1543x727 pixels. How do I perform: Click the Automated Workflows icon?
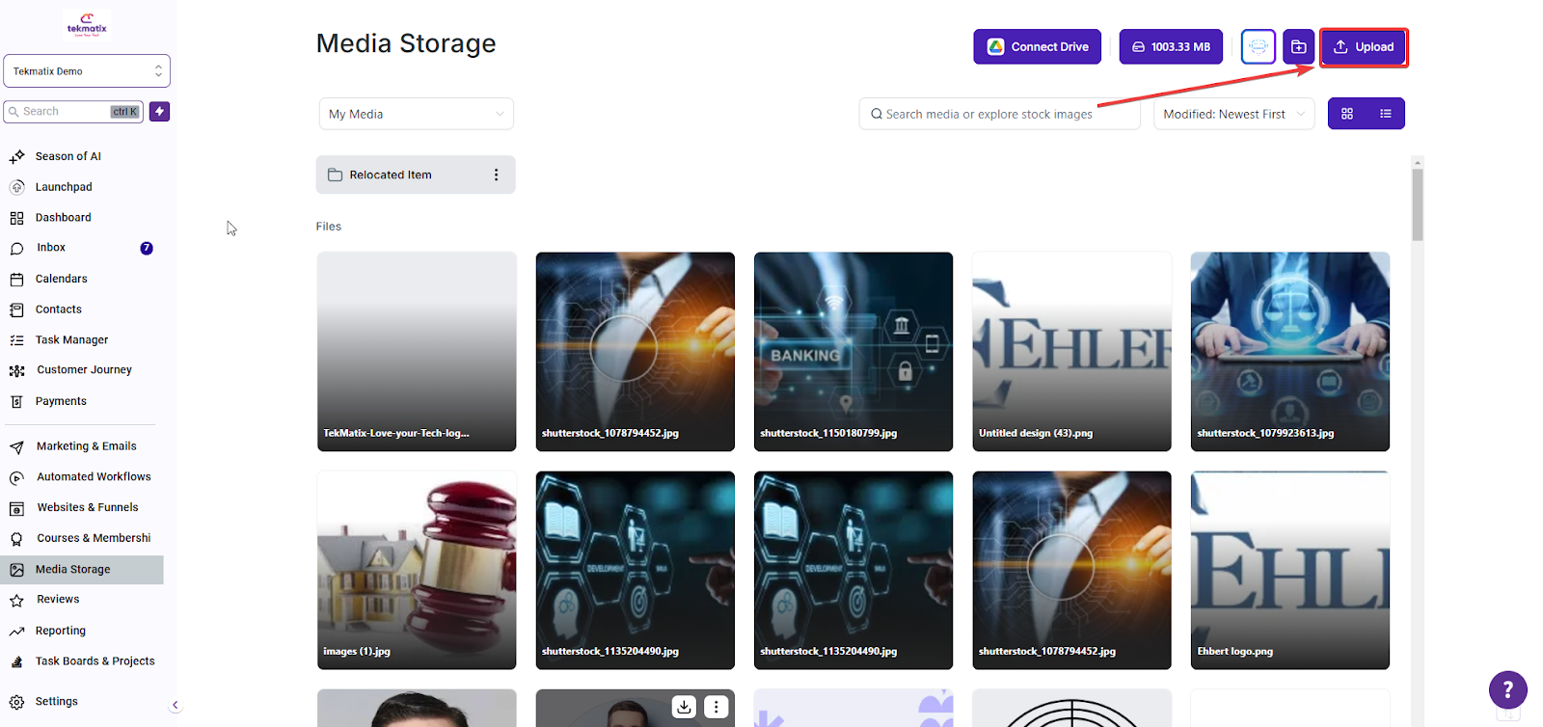[16, 478]
